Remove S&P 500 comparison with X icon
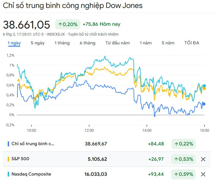The image size is (216, 181). [x=203, y=159]
